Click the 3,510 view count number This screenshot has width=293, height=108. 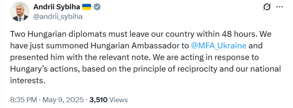coord(99,100)
